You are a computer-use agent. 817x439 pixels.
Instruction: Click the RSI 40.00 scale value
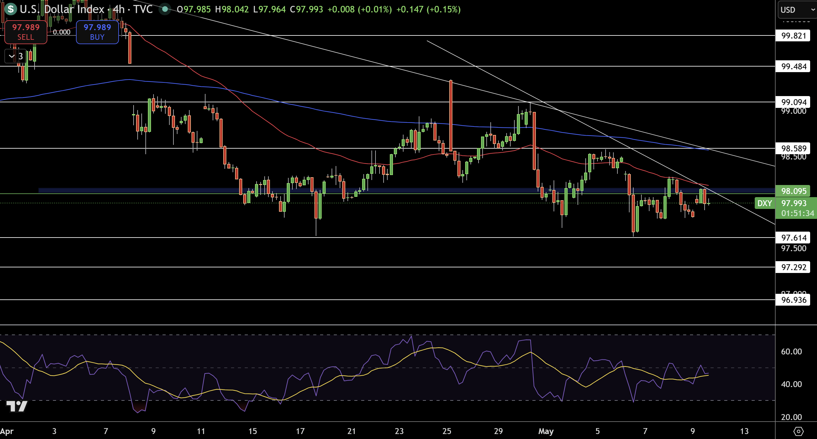coord(791,384)
